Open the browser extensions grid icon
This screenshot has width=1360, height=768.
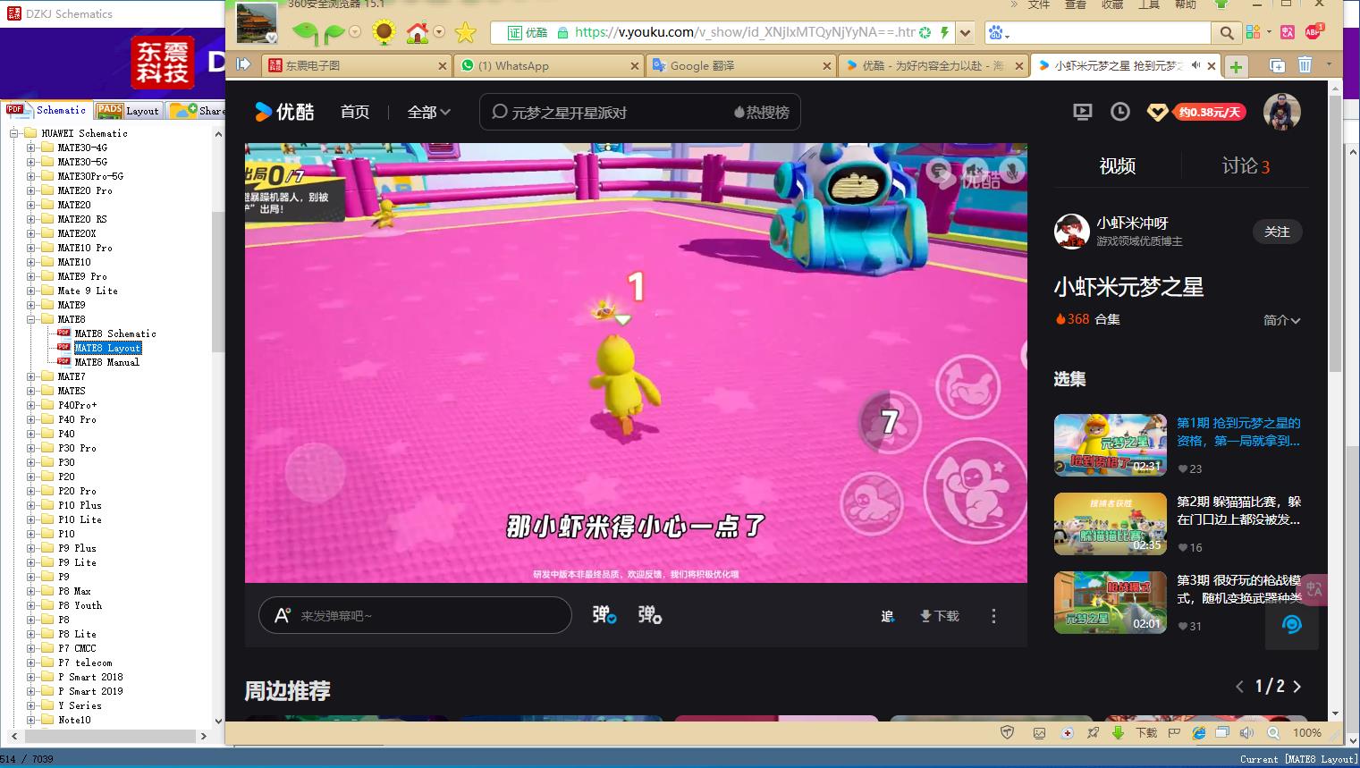click(1252, 32)
